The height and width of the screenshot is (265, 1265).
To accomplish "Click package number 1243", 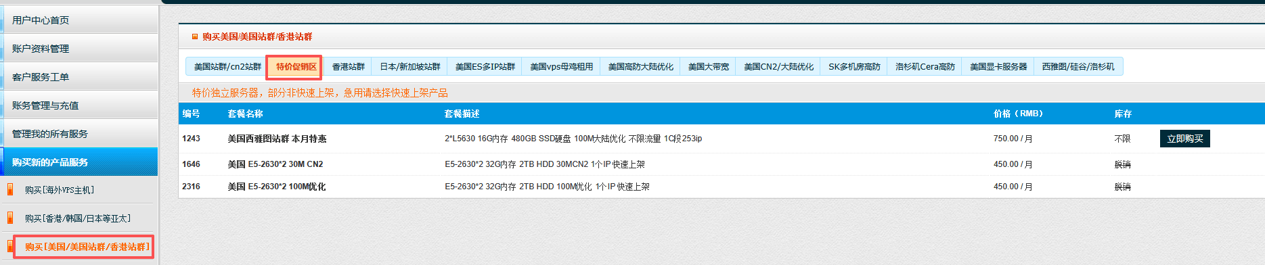I will point(191,139).
